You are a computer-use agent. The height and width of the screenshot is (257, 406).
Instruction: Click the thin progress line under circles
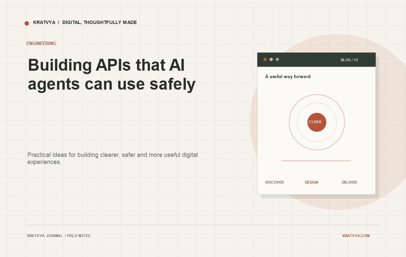[x=316, y=161]
